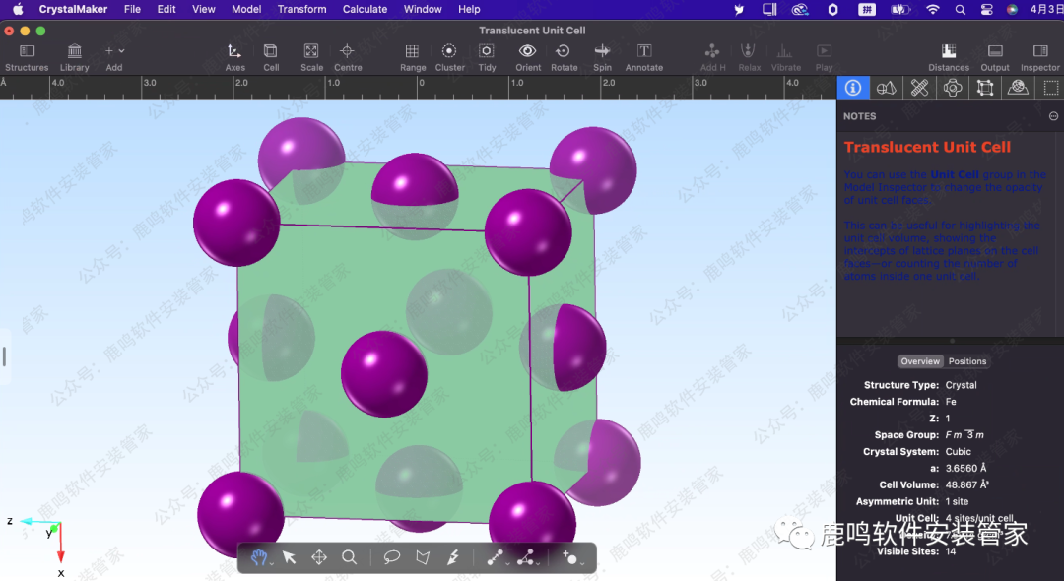Open the Distances tool
The image size is (1064, 581).
pos(948,51)
